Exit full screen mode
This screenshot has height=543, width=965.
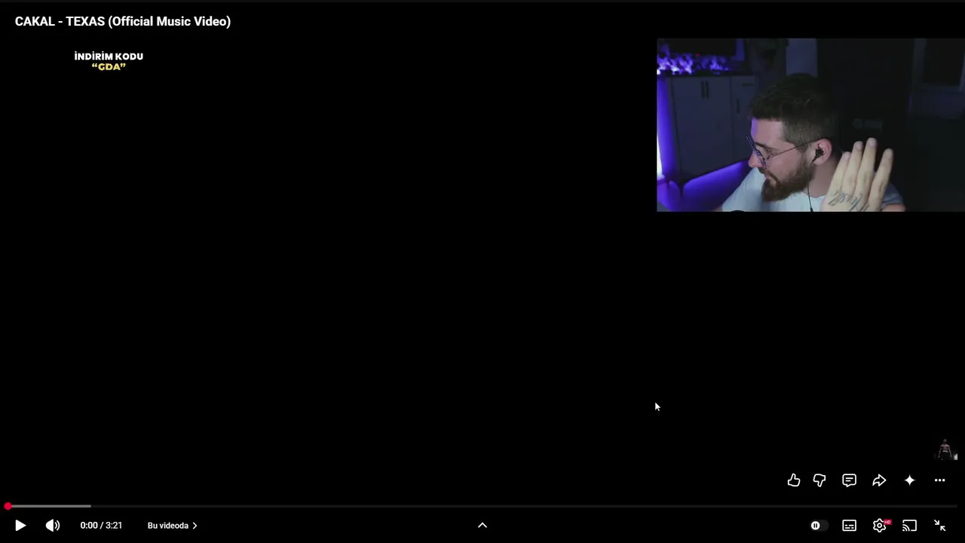click(x=940, y=526)
